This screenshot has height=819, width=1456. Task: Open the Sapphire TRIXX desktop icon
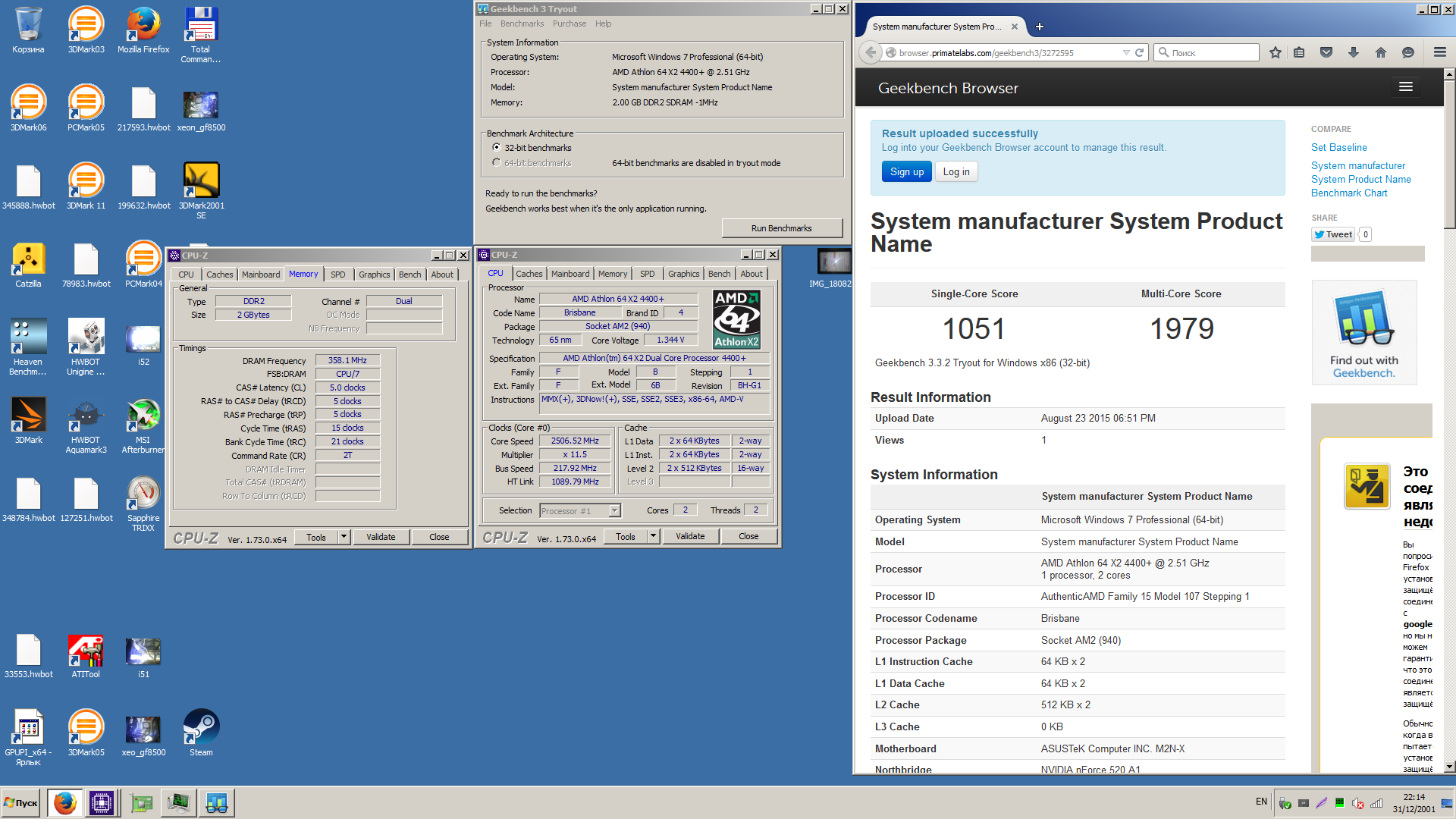143,504
